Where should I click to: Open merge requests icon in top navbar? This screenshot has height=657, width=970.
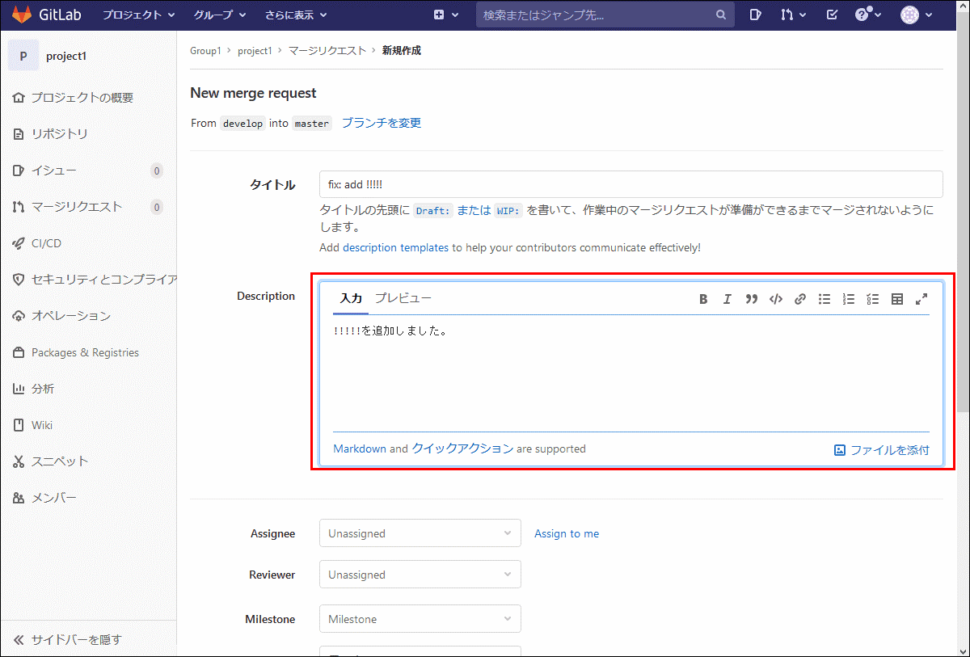[x=793, y=15]
